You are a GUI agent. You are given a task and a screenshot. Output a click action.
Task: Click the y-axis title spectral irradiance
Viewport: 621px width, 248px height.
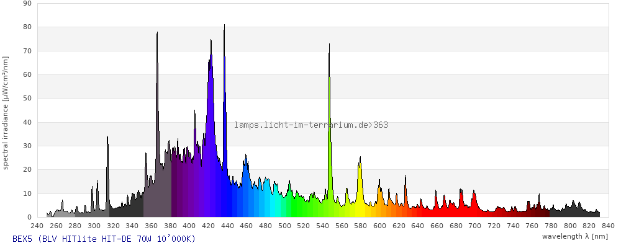pos(6,112)
